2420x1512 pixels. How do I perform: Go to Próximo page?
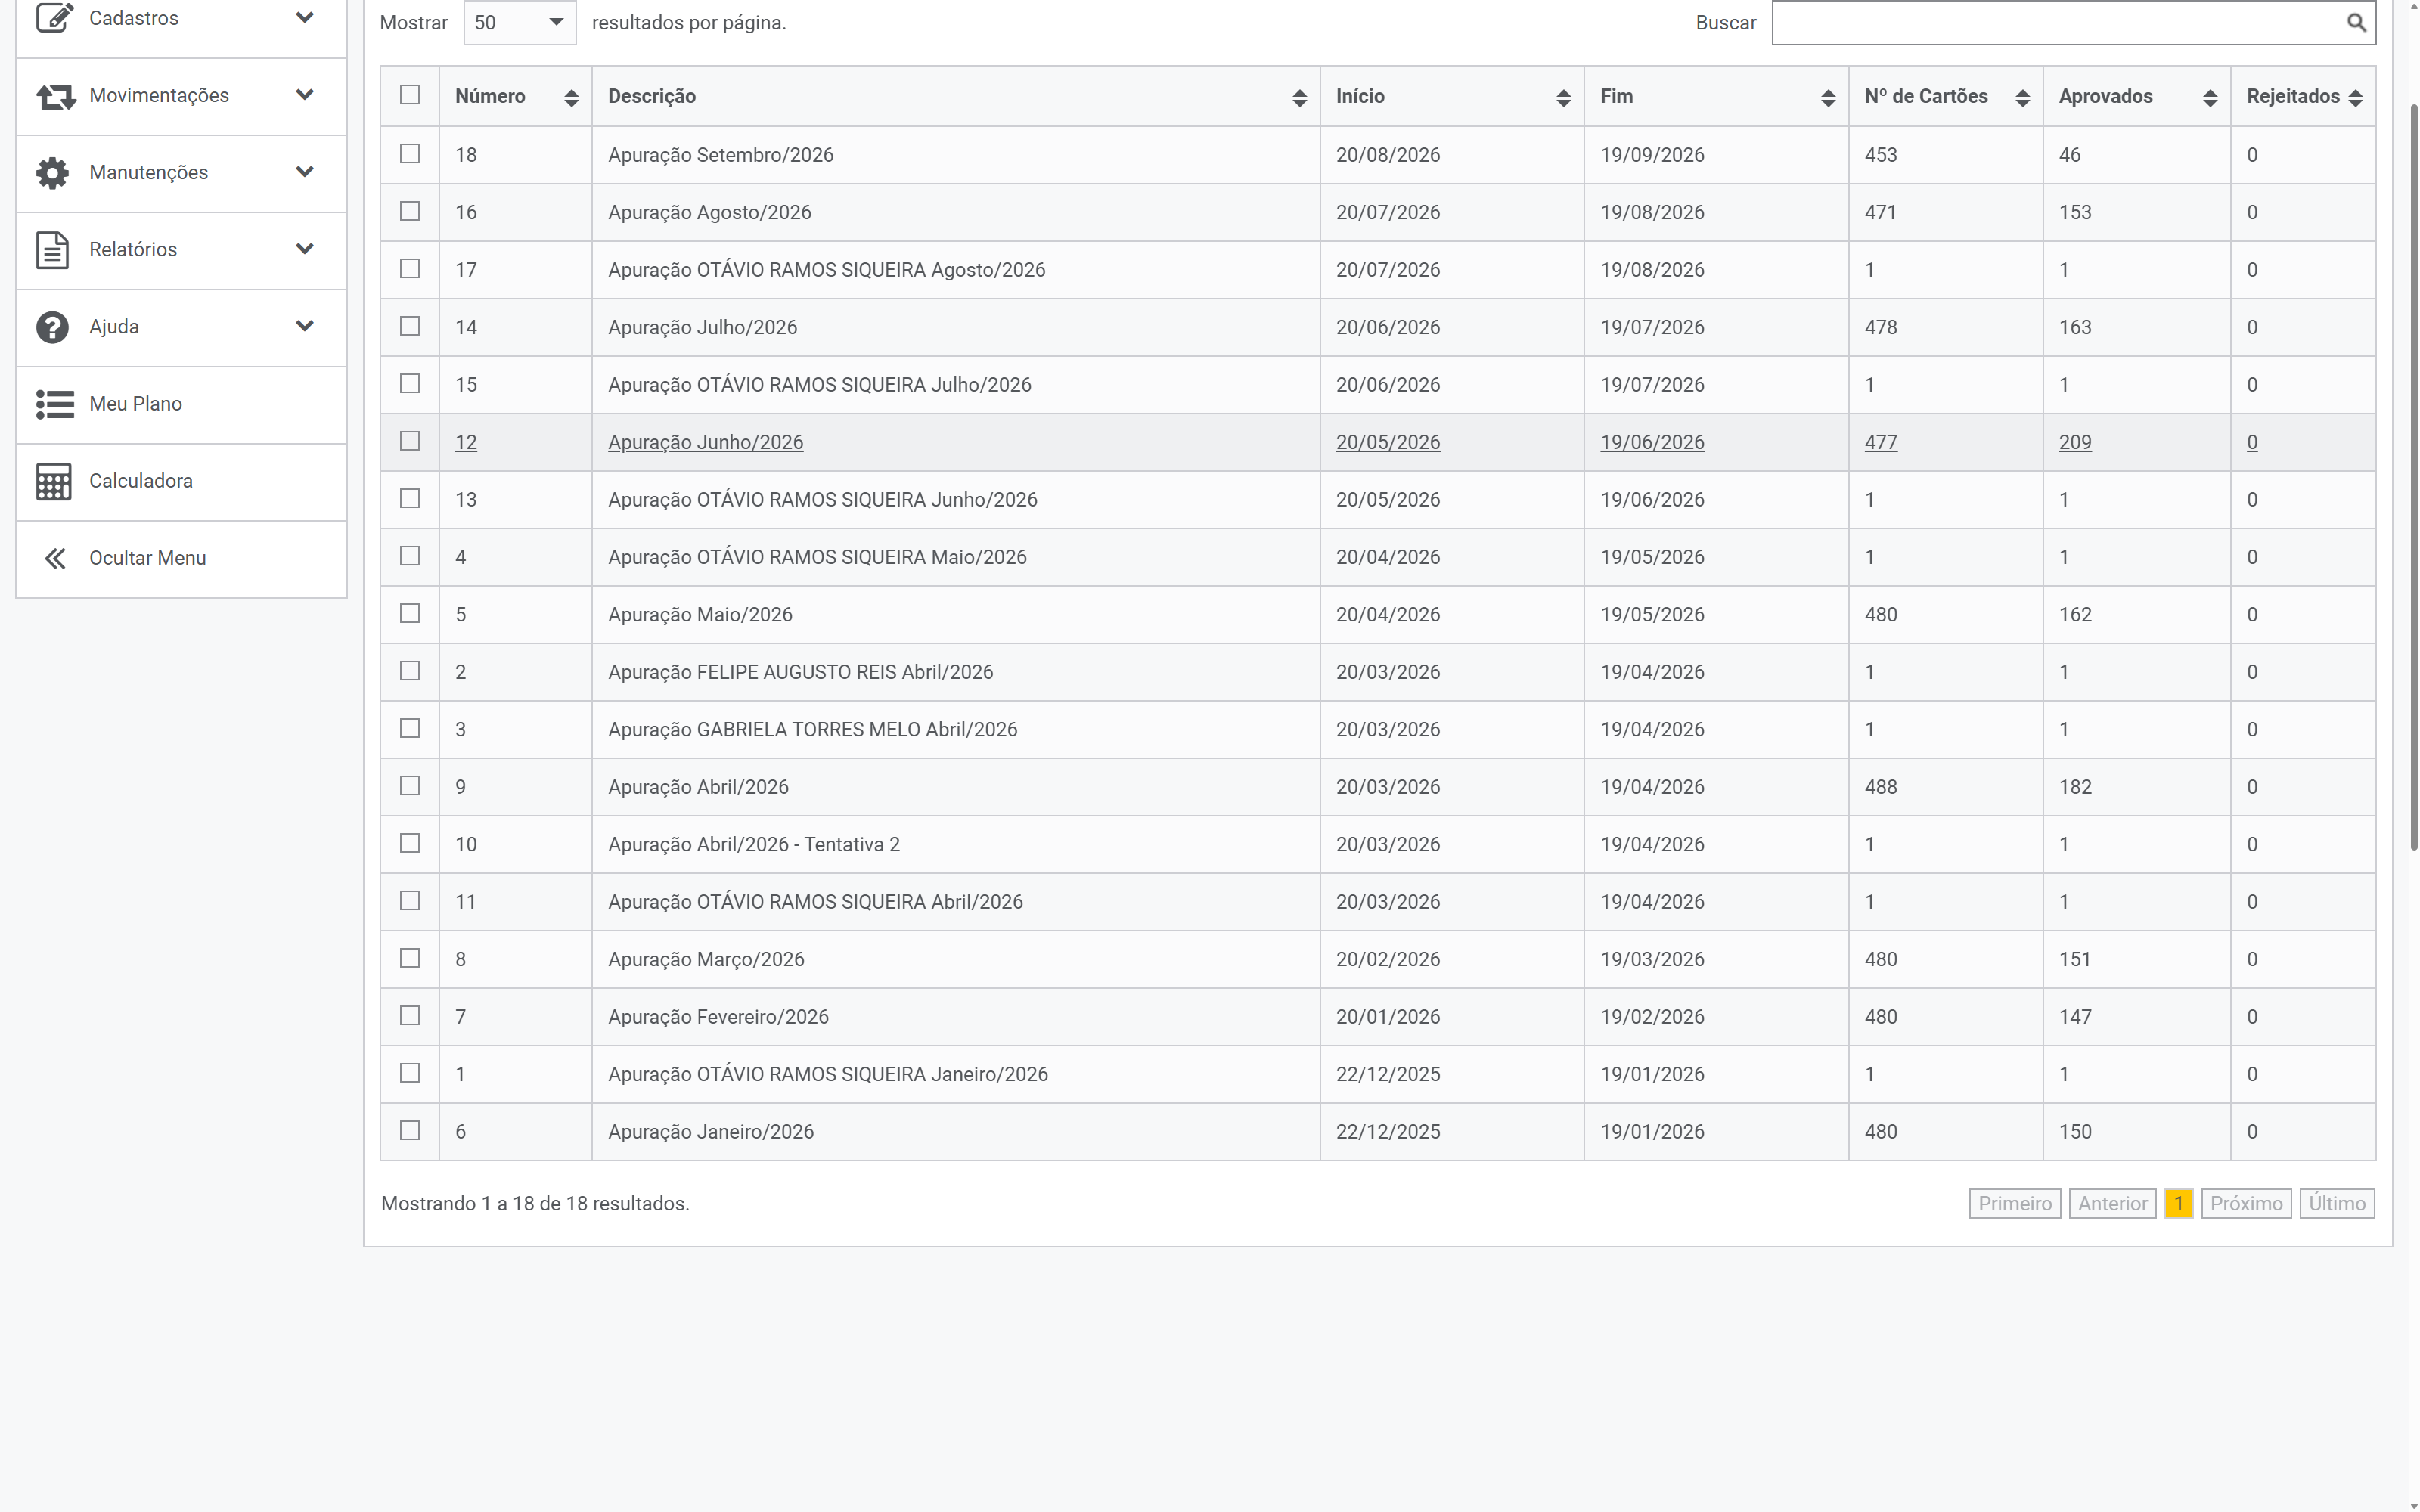(2246, 1203)
